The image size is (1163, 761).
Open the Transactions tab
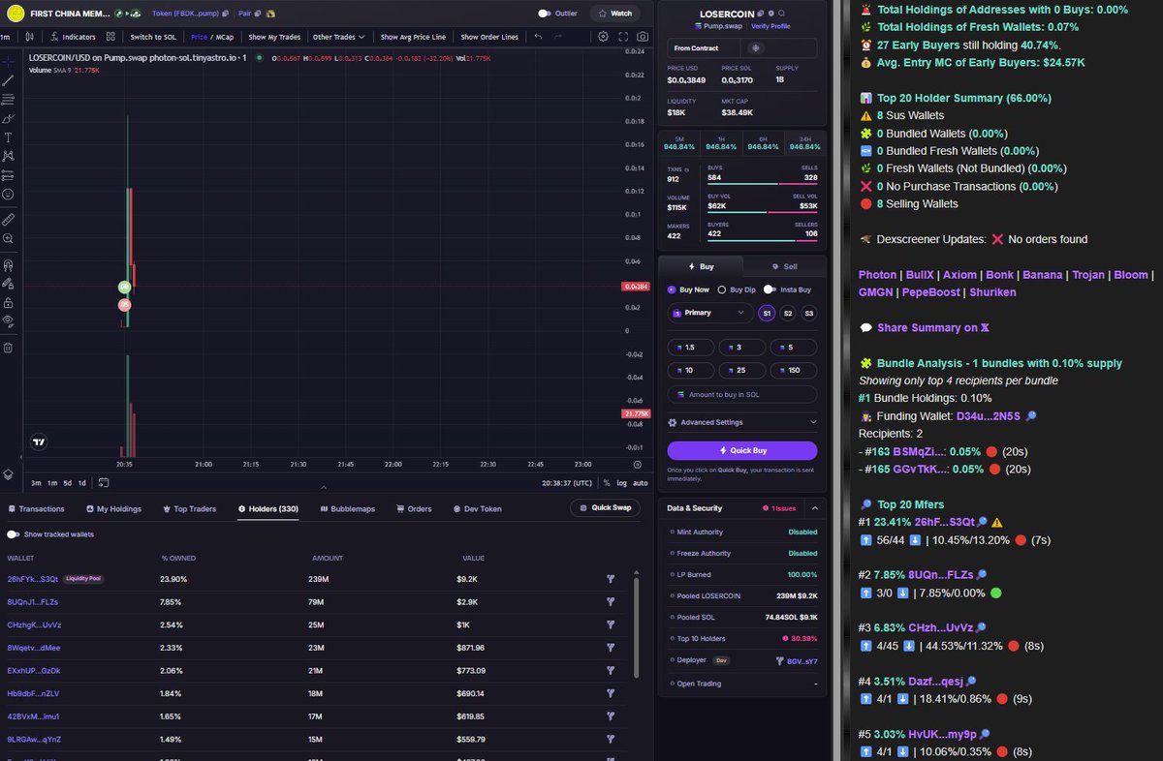point(36,508)
